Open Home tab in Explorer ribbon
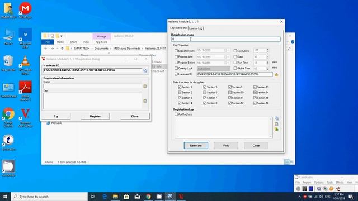Viewport: 358px width, 201px height. [x=60, y=42]
